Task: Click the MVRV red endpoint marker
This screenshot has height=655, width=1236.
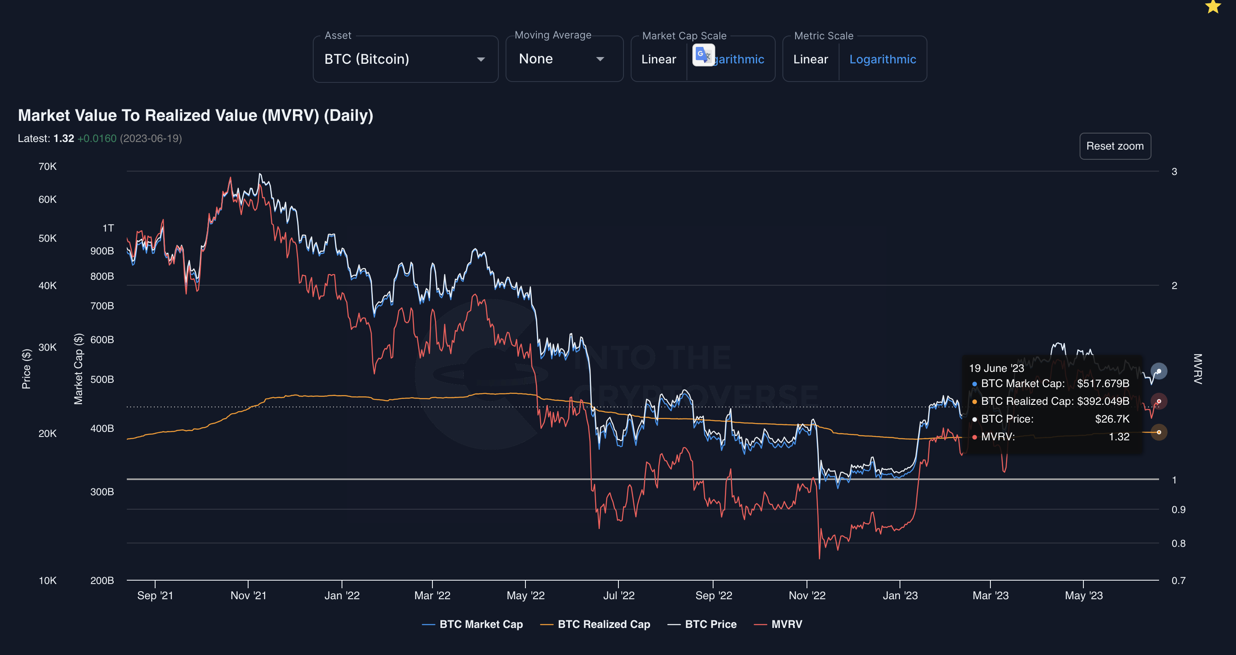Action: tap(1159, 401)
